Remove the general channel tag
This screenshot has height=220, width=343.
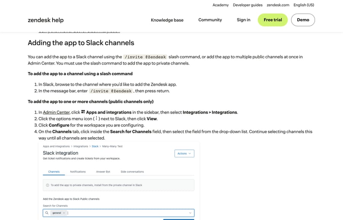click(x=64, y=213)
